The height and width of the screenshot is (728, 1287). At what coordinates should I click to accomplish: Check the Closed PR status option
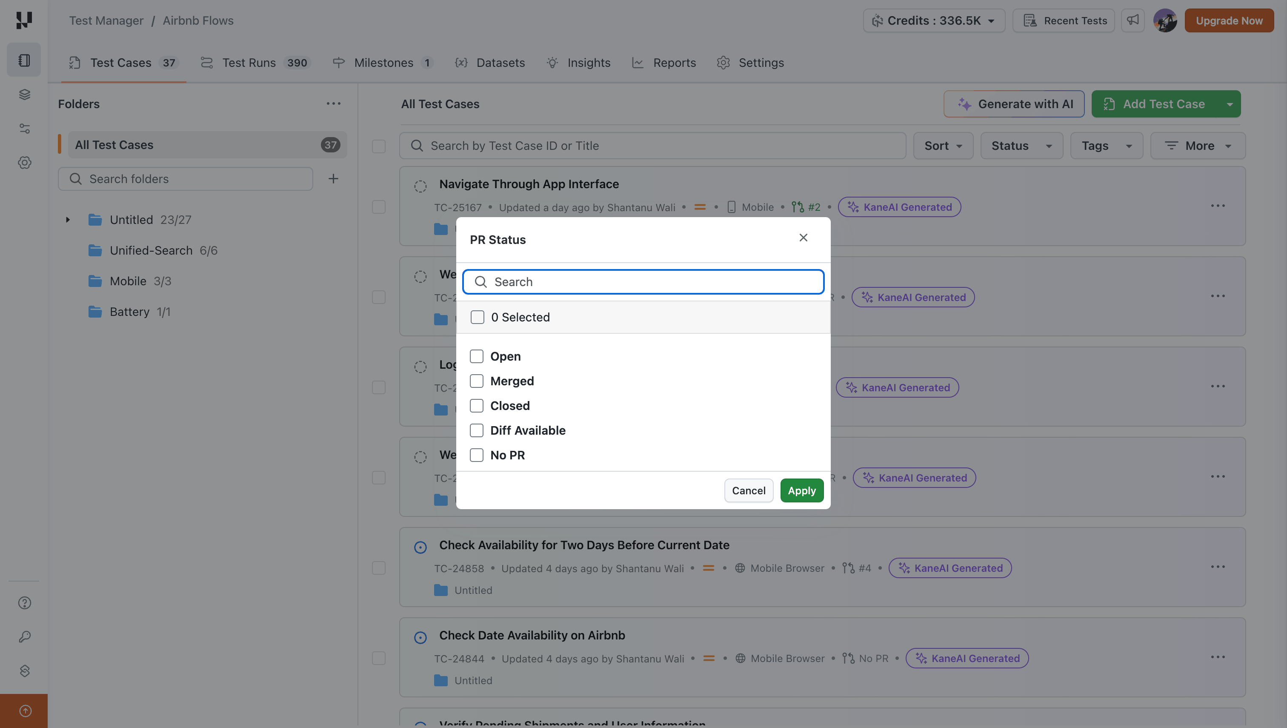click(477, 405)
